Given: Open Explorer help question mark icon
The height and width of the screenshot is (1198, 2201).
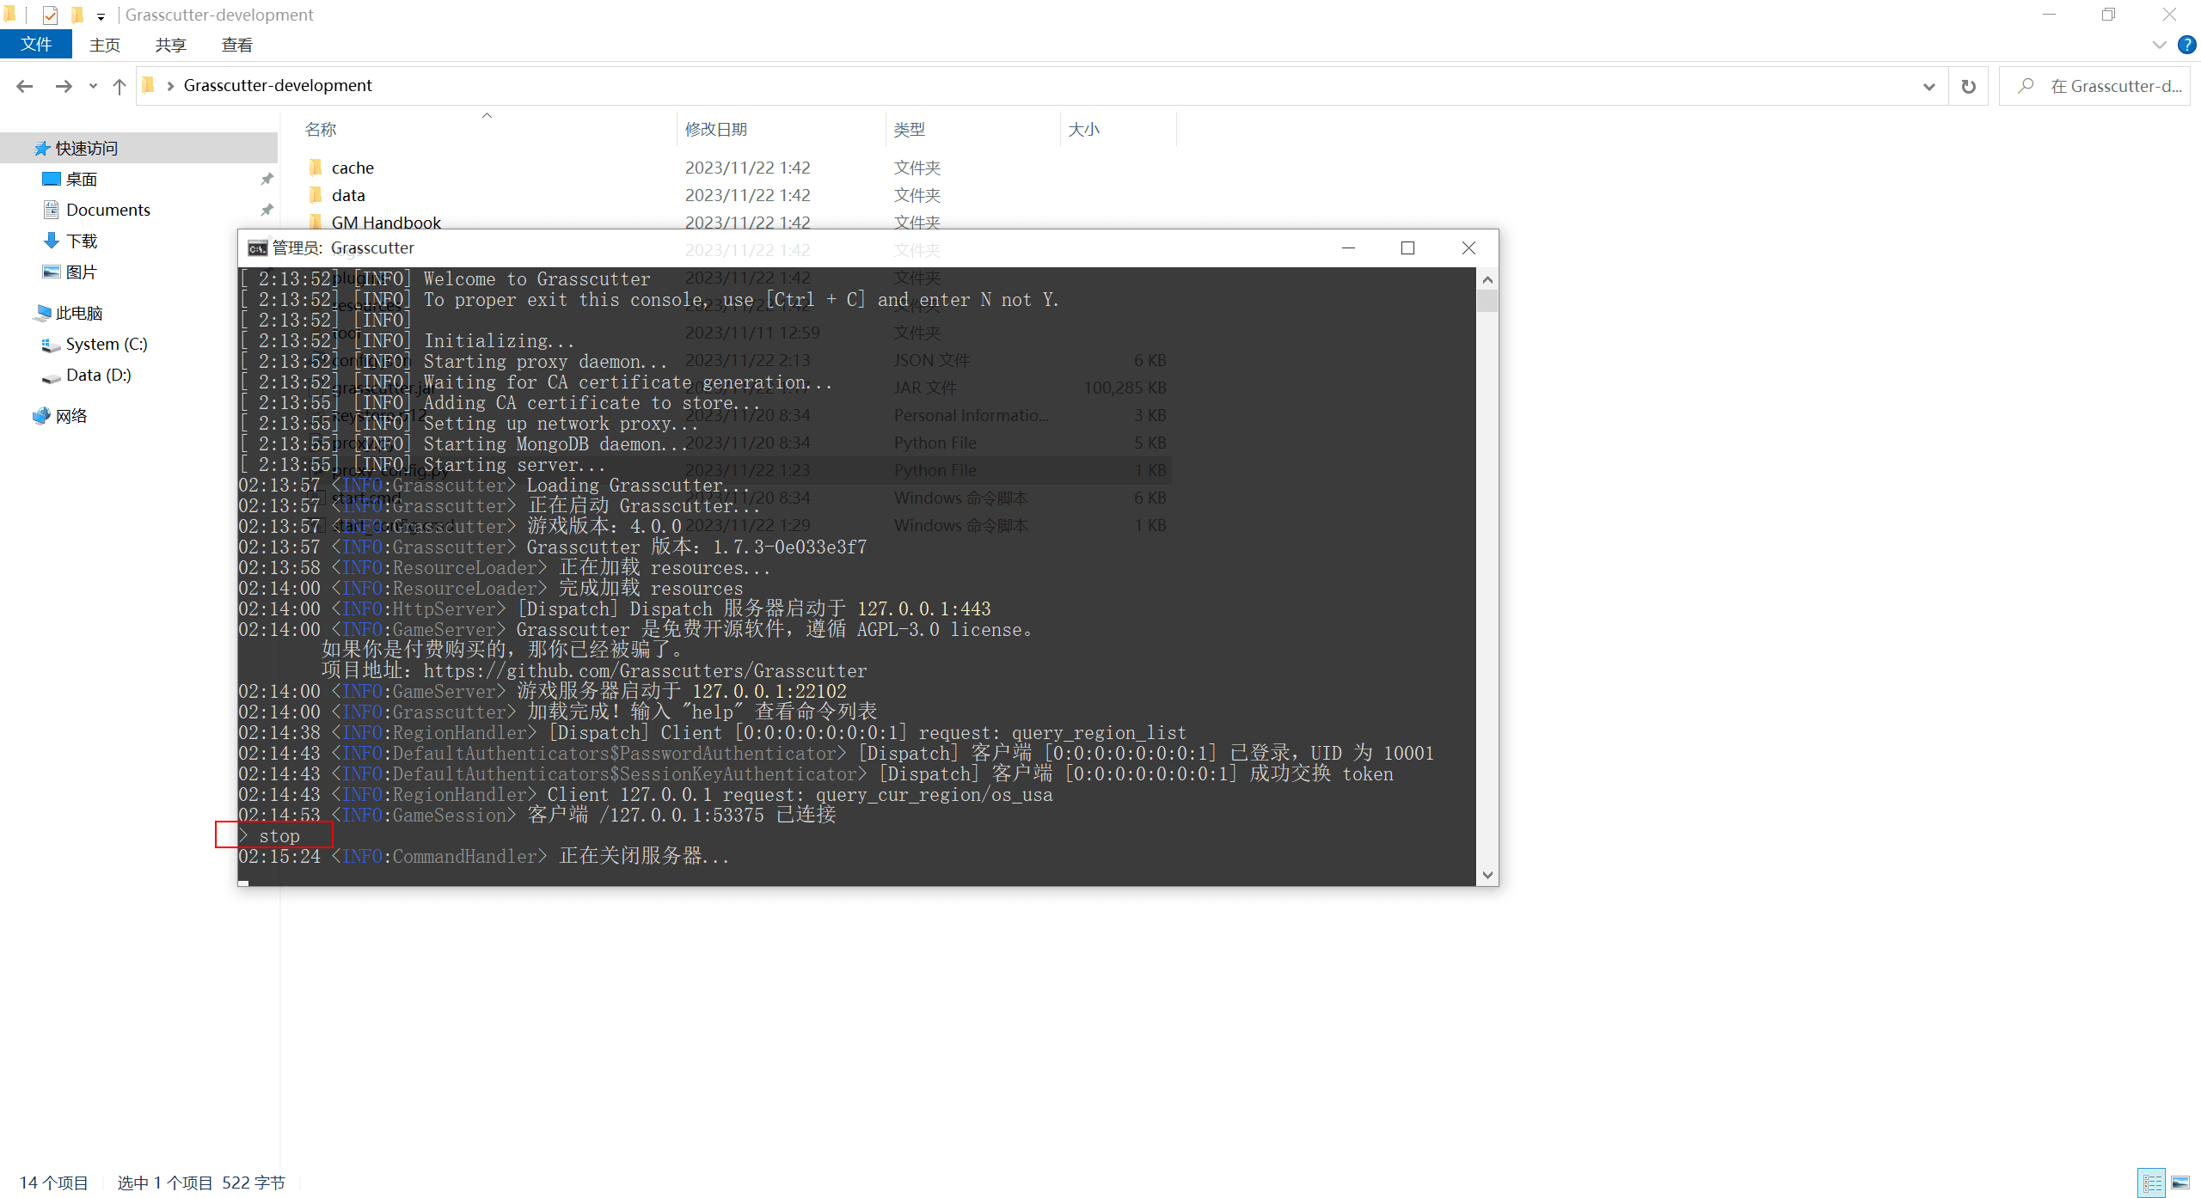Looking at the screenshot, I should point(2186,45).
